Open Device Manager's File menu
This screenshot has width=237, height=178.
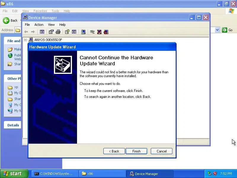[x=27, y=25]
